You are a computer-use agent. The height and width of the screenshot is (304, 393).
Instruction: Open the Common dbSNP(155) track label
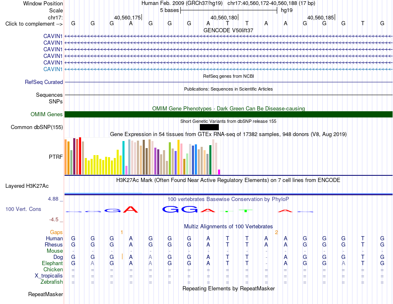[x=37, y=127]
